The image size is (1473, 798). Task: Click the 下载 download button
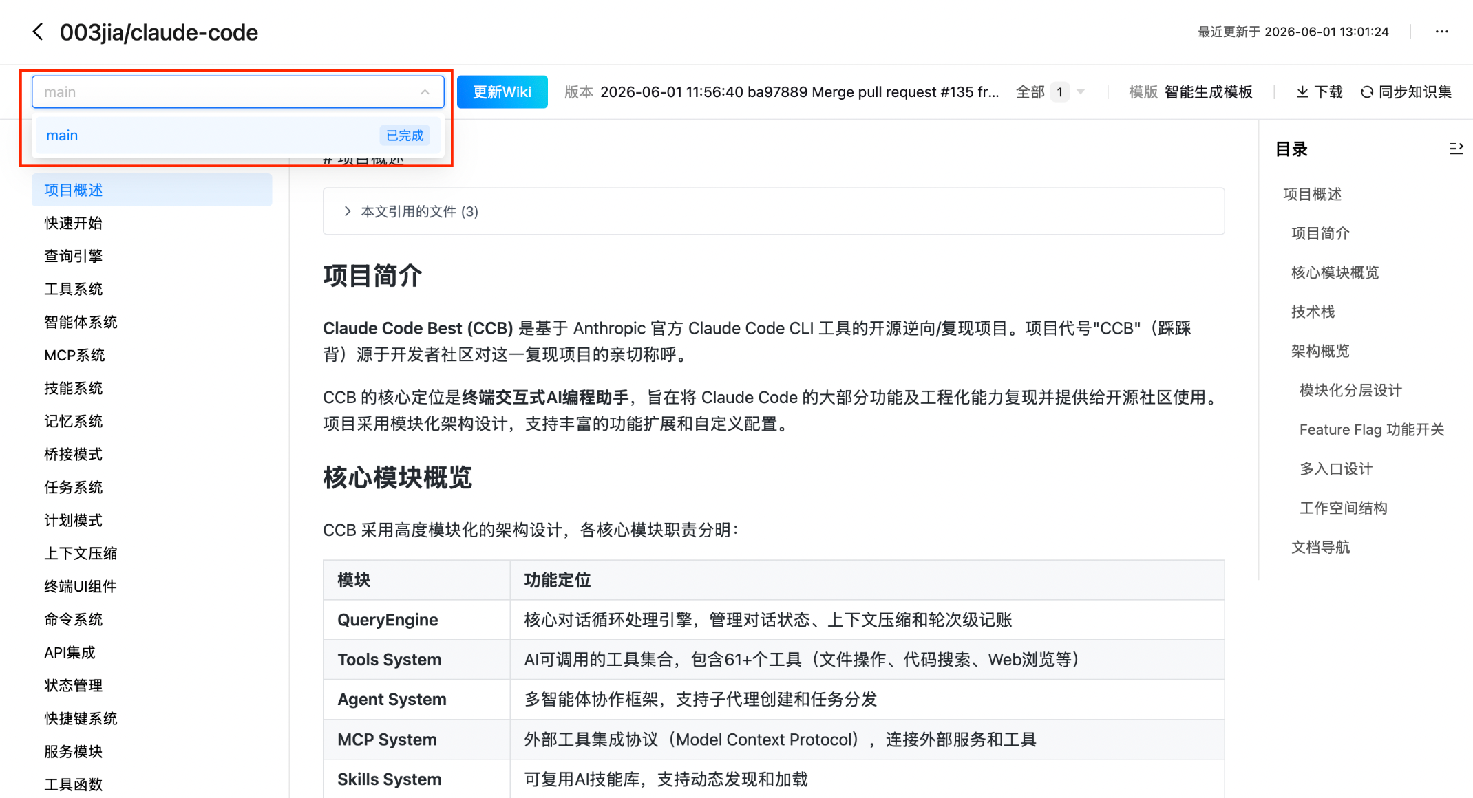click(1320, 92)
